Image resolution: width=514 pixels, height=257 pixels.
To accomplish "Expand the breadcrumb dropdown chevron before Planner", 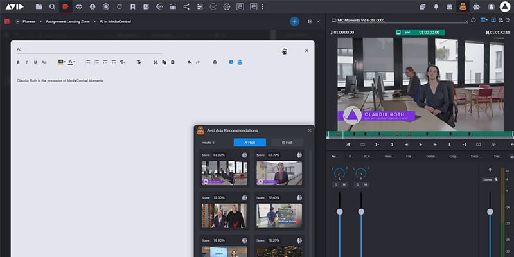I will (17, 22).
